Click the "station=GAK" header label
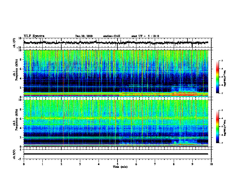Image resolution: width=238 pixels, height=184 pixels. pyautogui.click(x=112, y=36)
